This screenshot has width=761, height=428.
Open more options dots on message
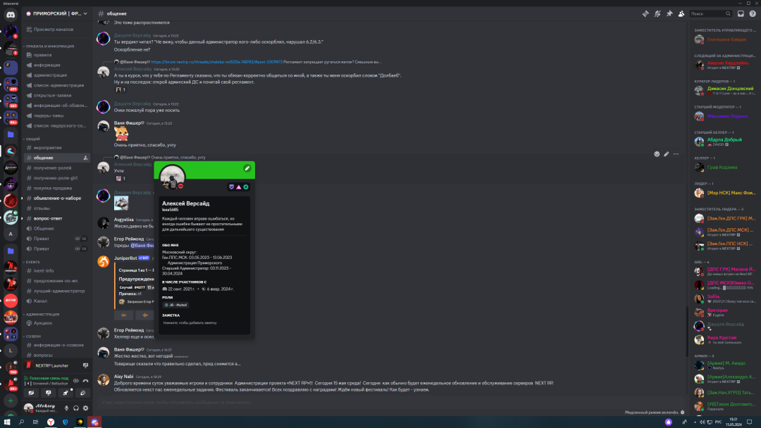coord(676,154)
